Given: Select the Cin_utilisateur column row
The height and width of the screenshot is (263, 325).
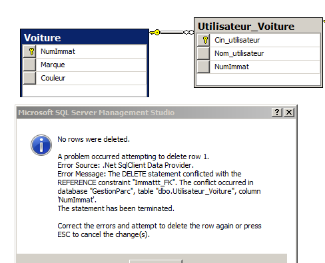Looking at the screenshot, I should [258, 40].
